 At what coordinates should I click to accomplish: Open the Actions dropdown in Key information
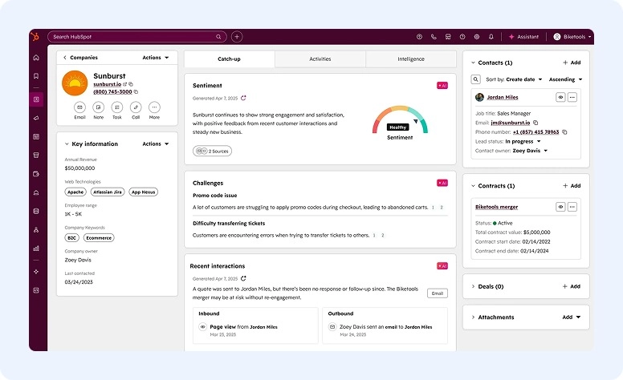156,144
